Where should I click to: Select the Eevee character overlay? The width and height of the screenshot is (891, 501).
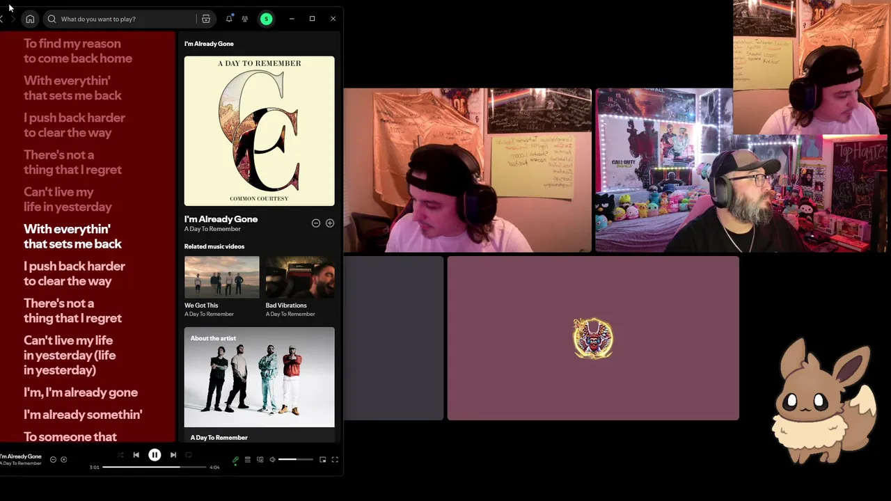[x=825, y=400]
